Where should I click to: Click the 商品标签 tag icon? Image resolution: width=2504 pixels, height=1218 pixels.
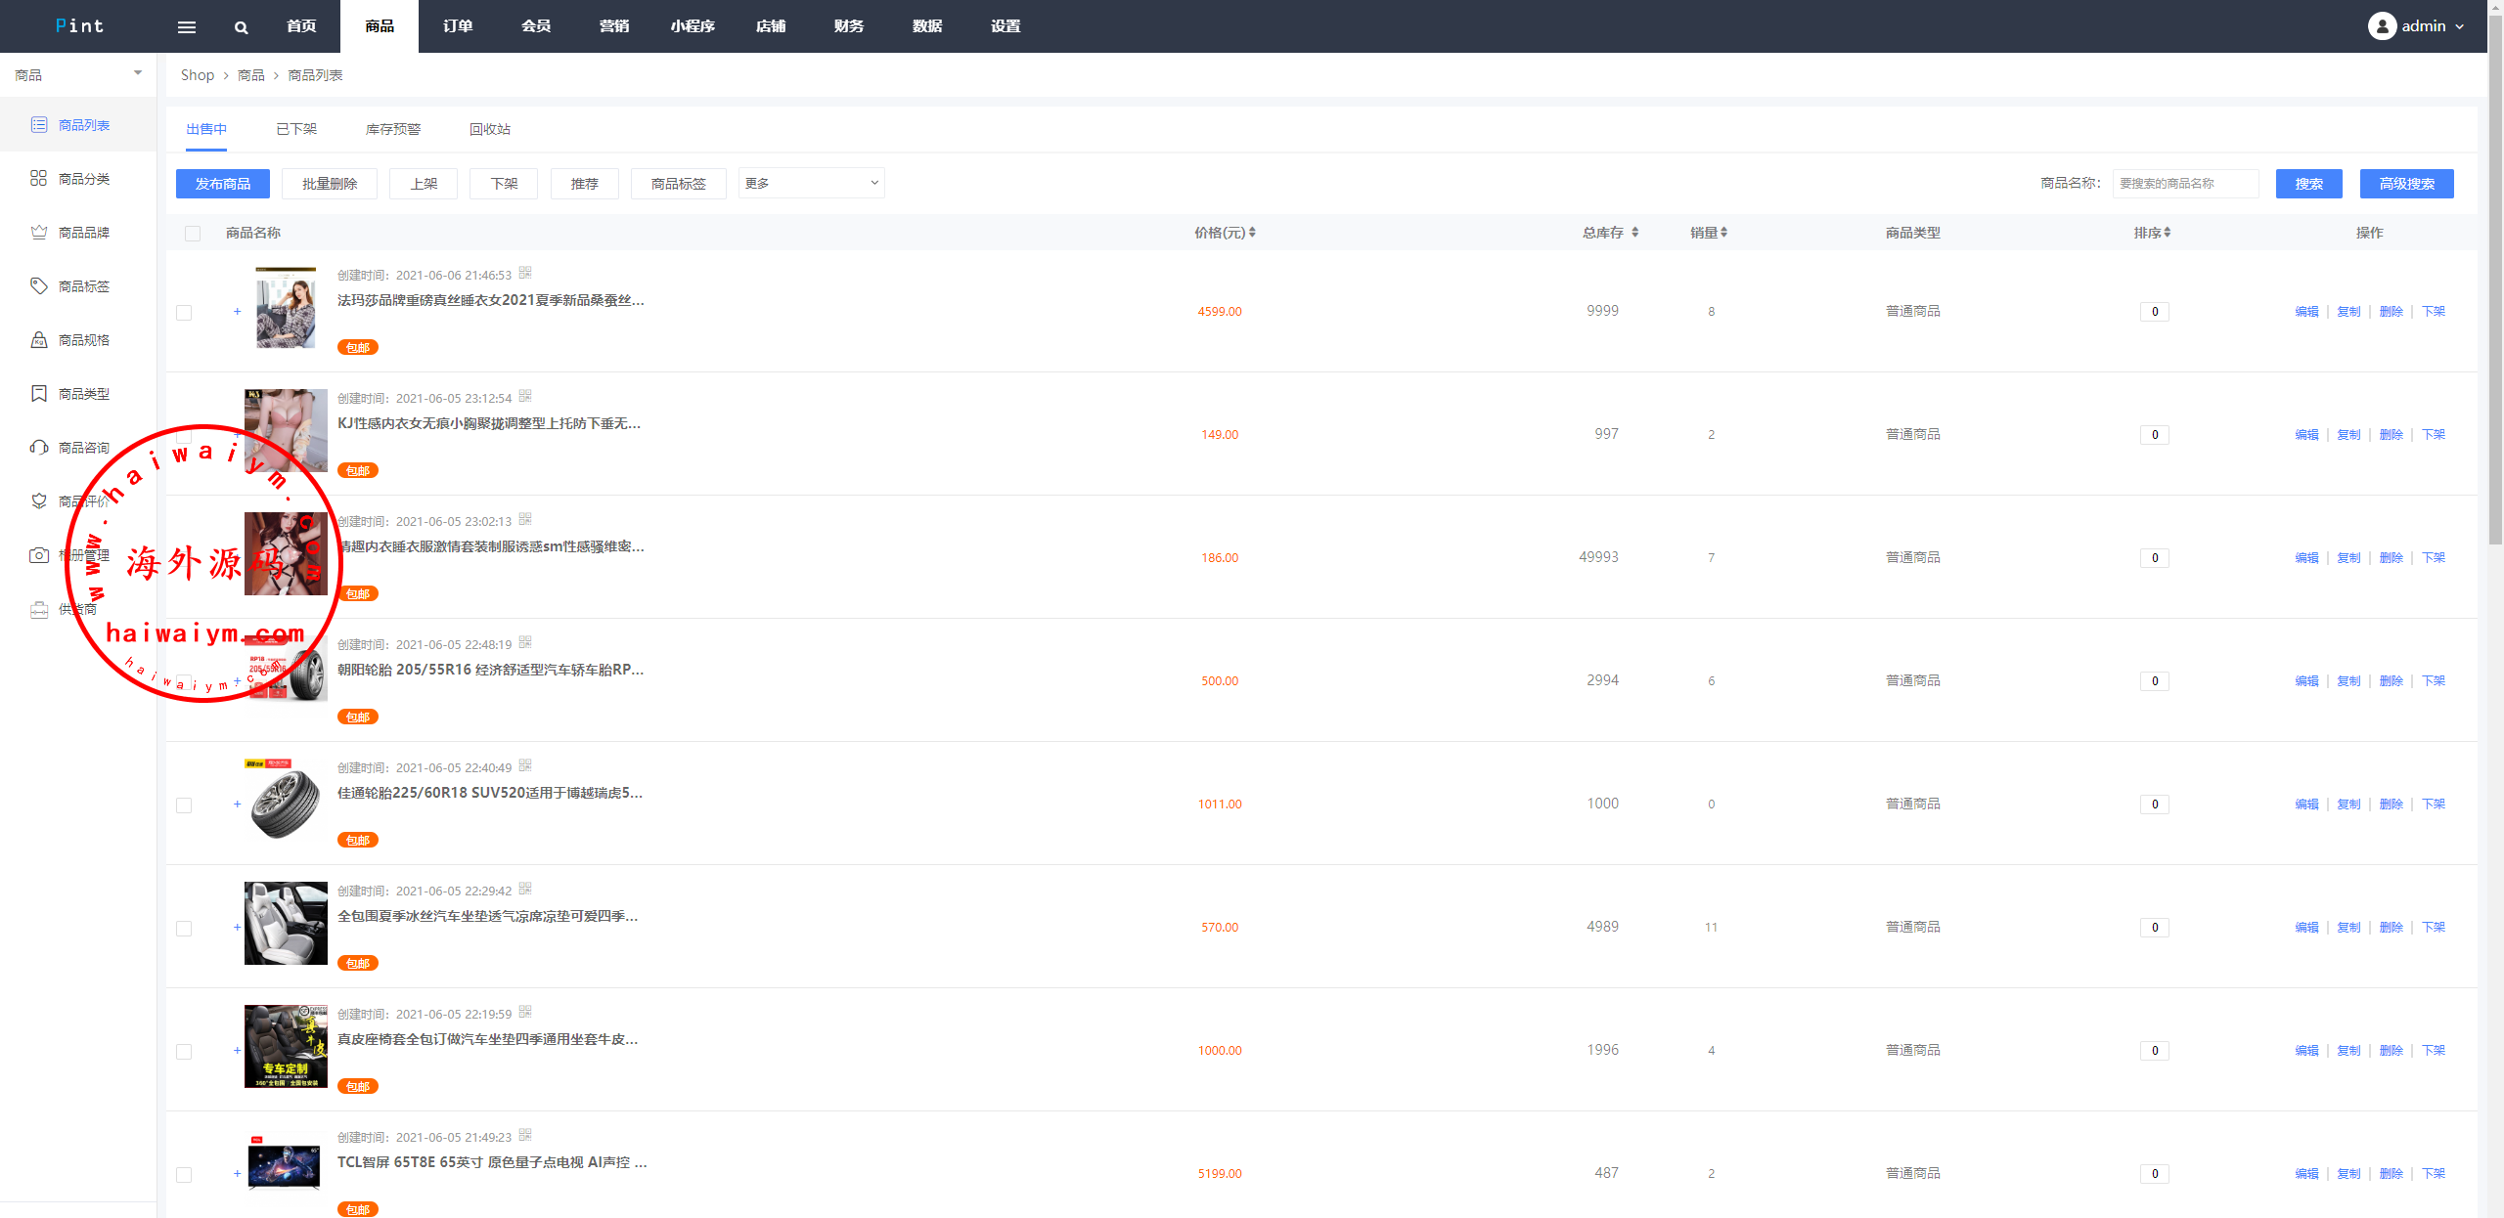click(x=38, y=285)
